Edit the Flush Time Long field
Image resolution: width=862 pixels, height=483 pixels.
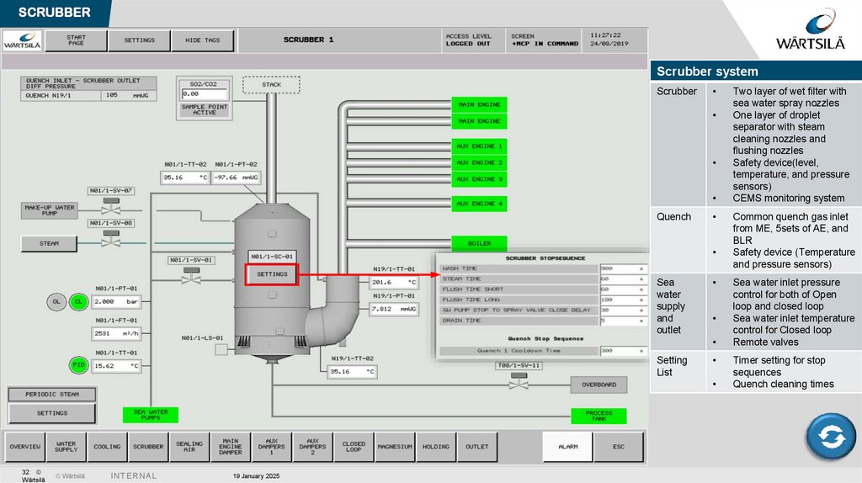pos(623,300)
